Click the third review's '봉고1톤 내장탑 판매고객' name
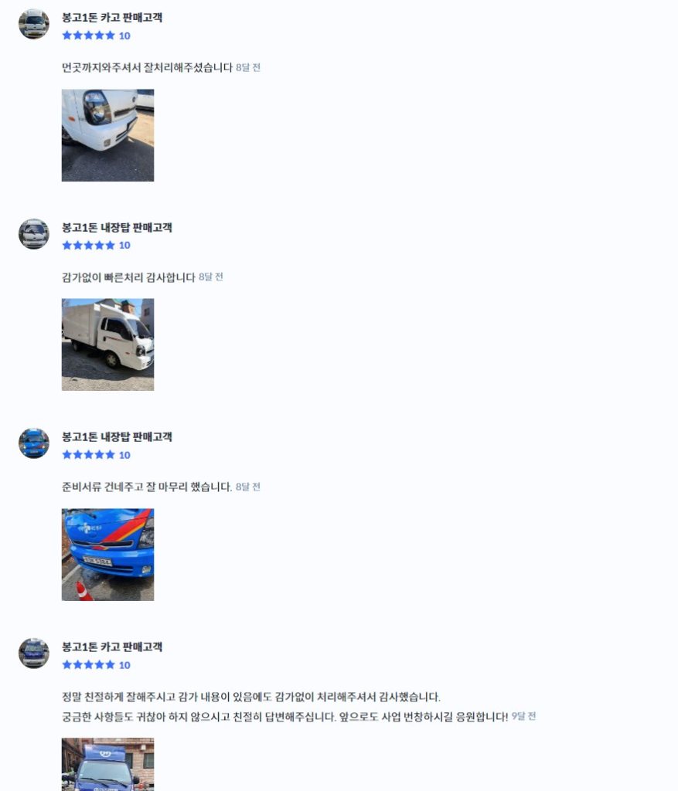Screen dimensions: 678x791 117,437
